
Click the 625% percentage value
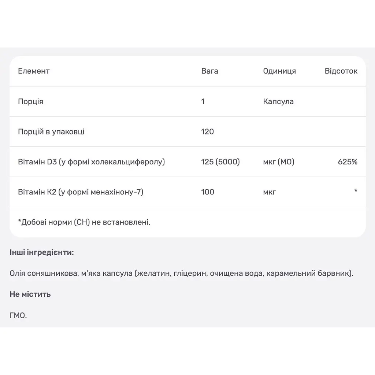point(348,162)
